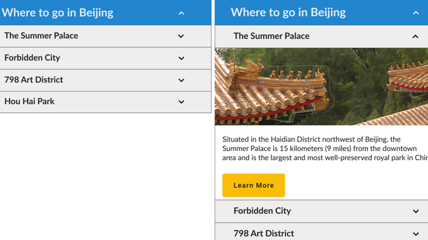Open Forbidden City row in left accordion
This screenshot has width=428, height=240.
click(106, 58)
